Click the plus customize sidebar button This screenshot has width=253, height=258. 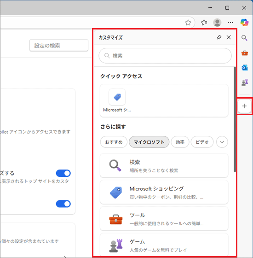pyautogui.click(x=244, y=106)
